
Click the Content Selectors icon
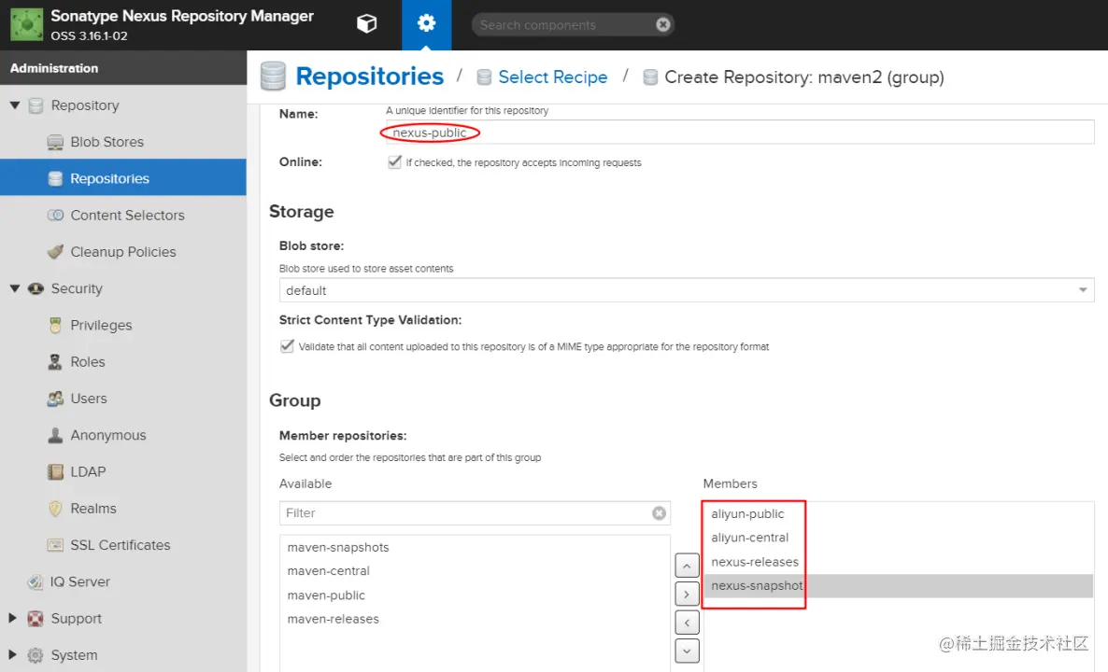pos(55,216)
